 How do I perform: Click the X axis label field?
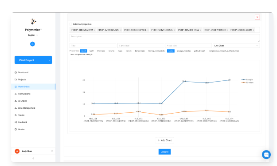point(141,46)
